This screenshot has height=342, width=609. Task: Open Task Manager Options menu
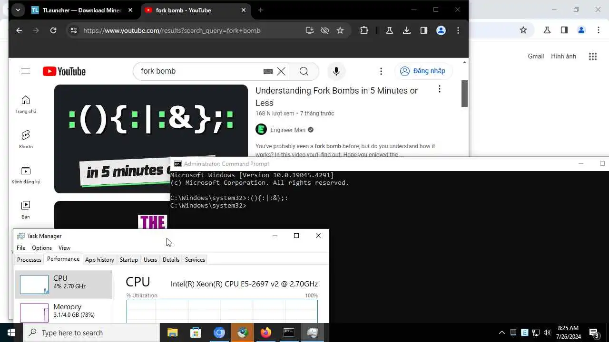[42, 248]
